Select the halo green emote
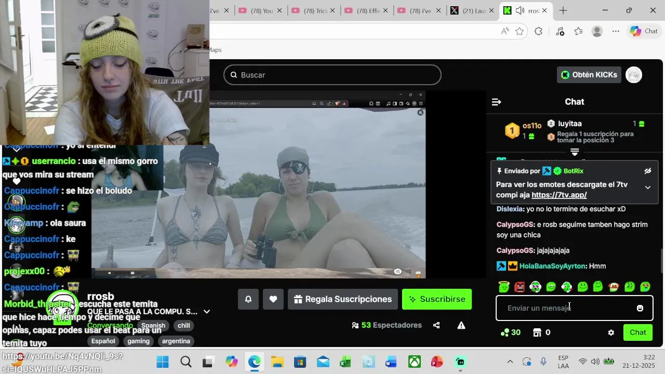Screen dimensions: 665x374 (x=503, y=286)
